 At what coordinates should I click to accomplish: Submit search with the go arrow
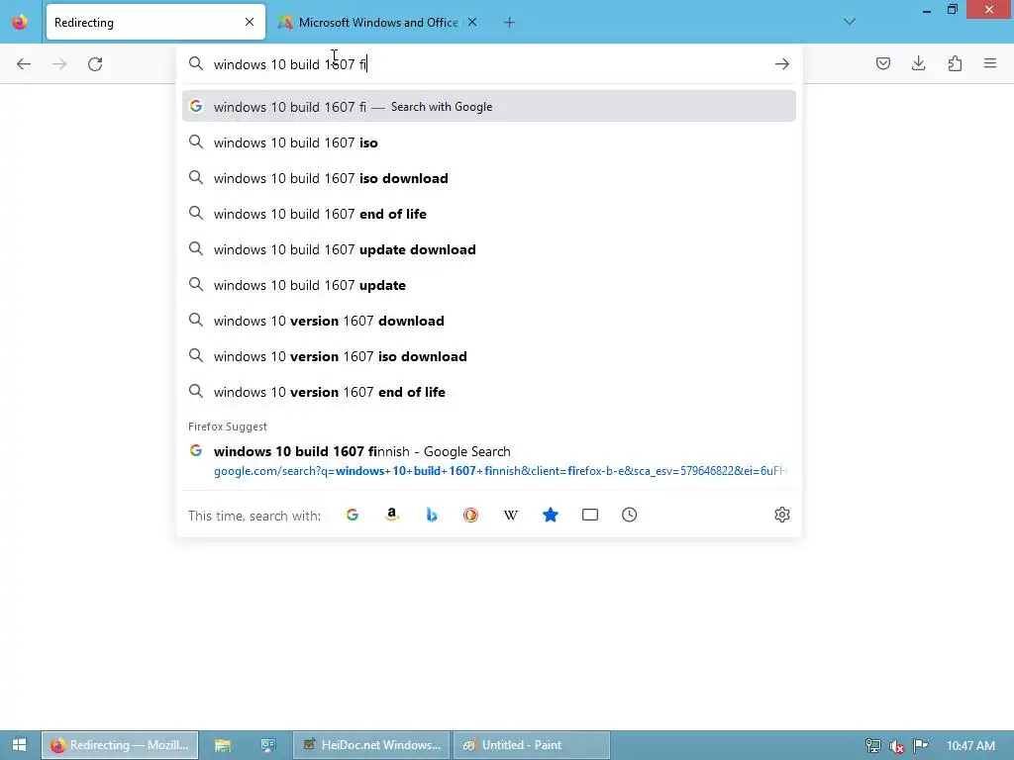point(782,64)
